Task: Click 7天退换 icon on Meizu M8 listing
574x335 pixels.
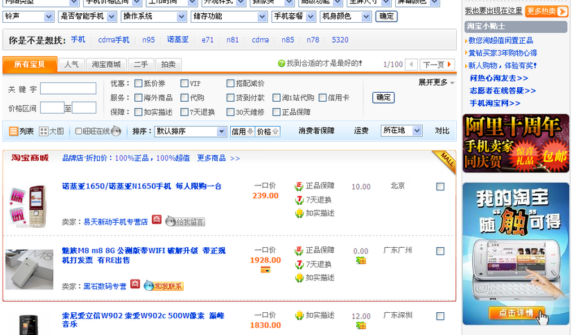Action: (299, 264)
